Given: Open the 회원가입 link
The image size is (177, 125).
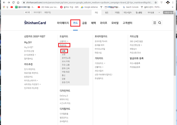Looking at the screenshot, I should 48,12.
